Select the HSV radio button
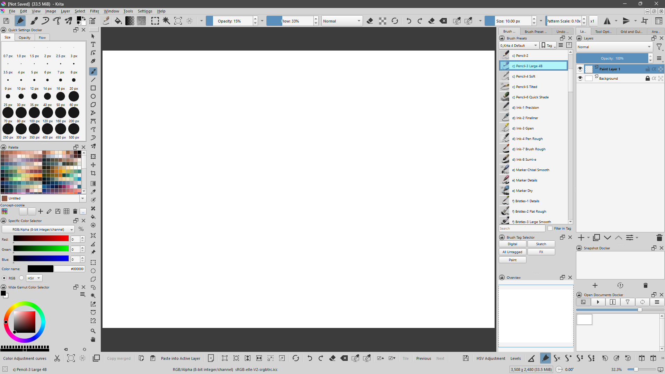The width and height of the screenshot is (665, 374). [x=21, y=278]
